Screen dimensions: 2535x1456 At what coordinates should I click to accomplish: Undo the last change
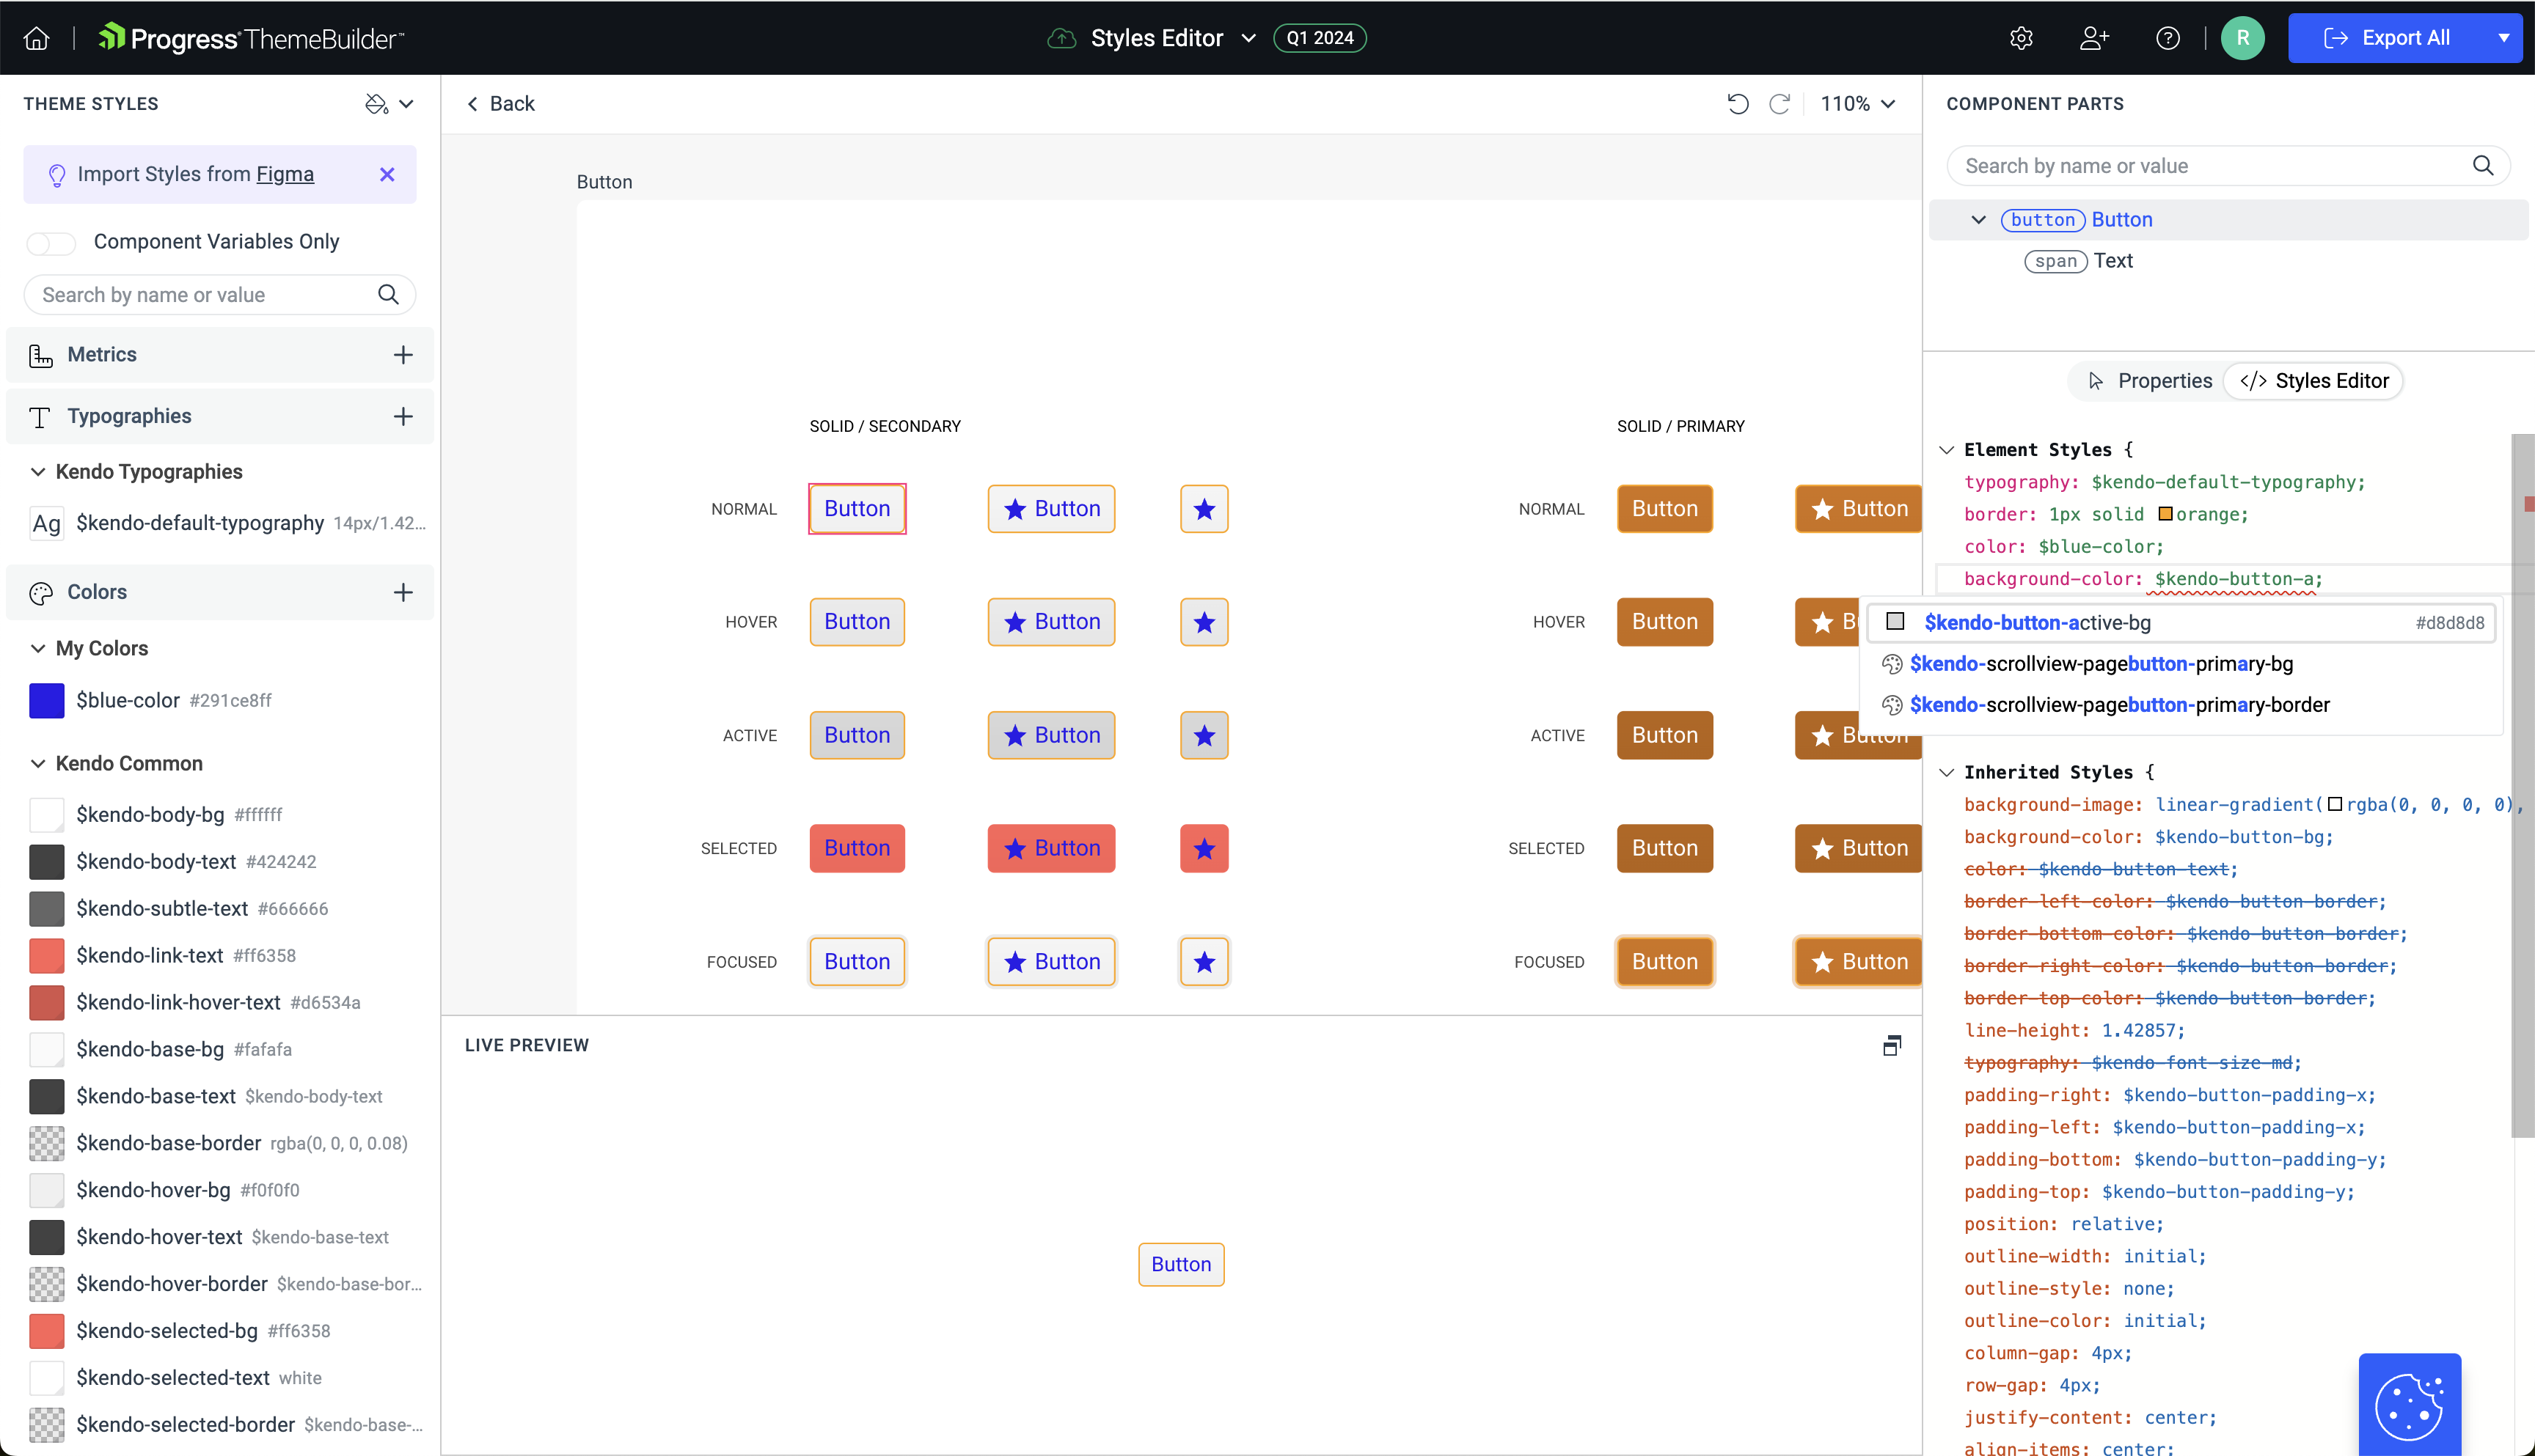pyautogui.click(x=1738, y=103)
